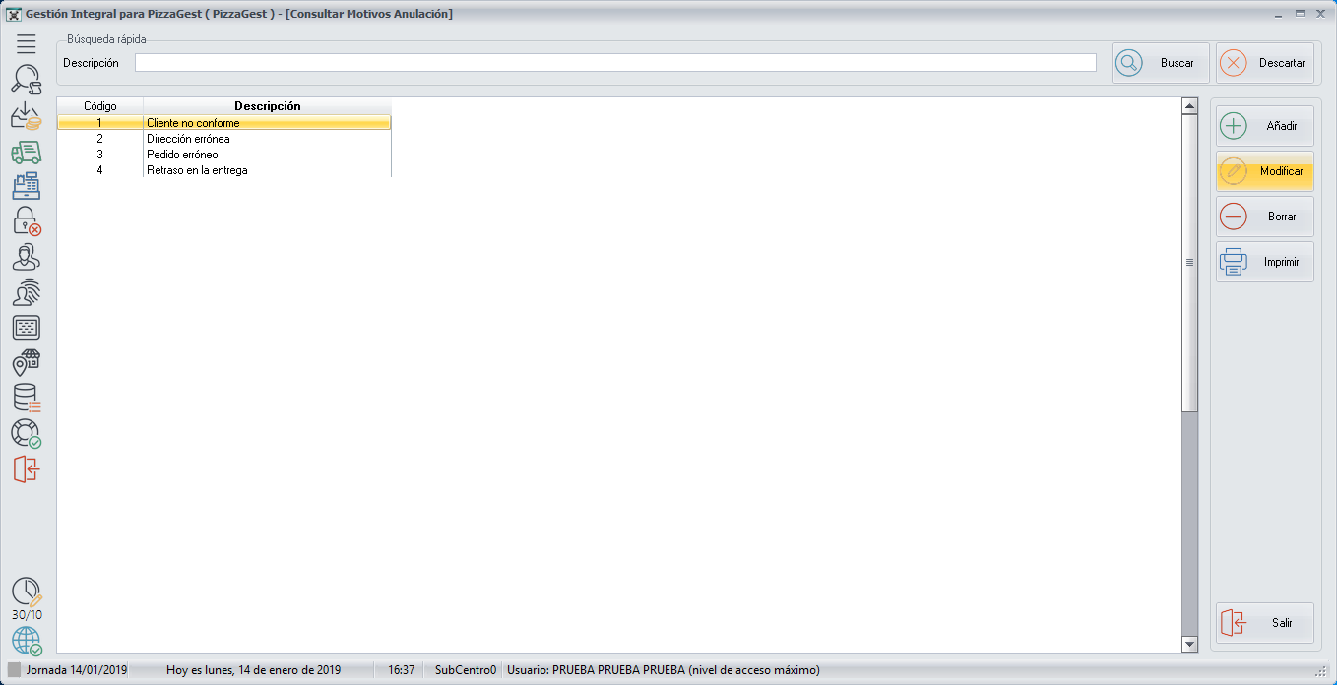Open the cash register icon
Image resolution: width=1337 pixels, height=685 pixels.
click(27, 186)
